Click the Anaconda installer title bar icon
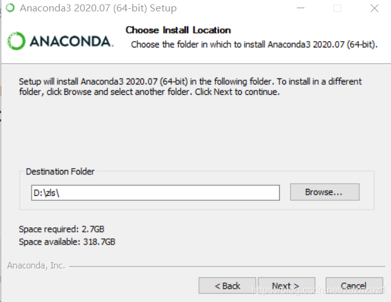391x302 pixels. [9, 8]
